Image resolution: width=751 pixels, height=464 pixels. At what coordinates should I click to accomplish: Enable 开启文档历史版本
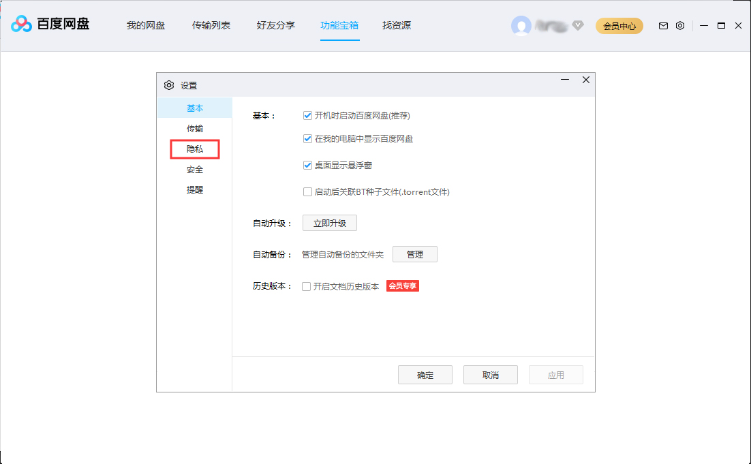pyautogui.click(x=307, y=286)
